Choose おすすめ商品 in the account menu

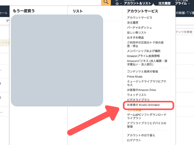135,37
